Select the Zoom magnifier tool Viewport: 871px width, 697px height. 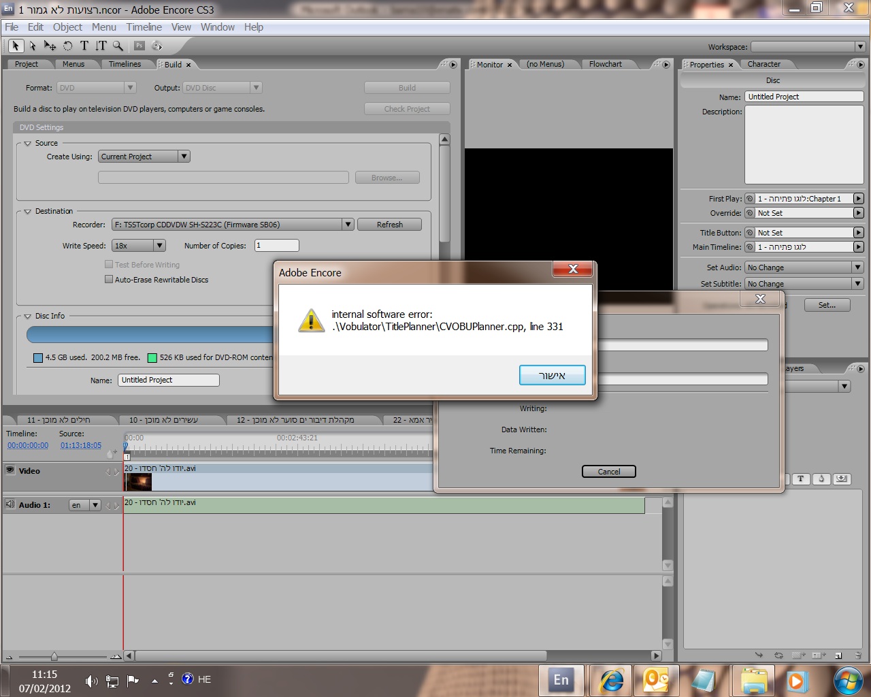(x=118, y=46)
